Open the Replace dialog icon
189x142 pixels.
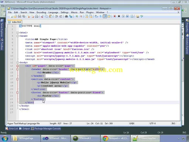[x=71, y=16]
